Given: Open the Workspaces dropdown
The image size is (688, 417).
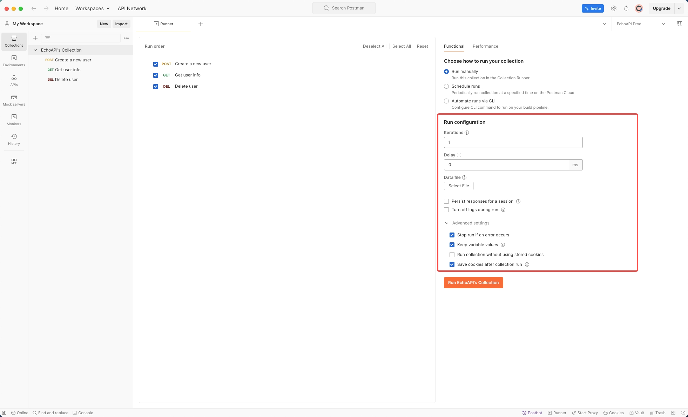Looking at the screenshot, I should point(93,8).
